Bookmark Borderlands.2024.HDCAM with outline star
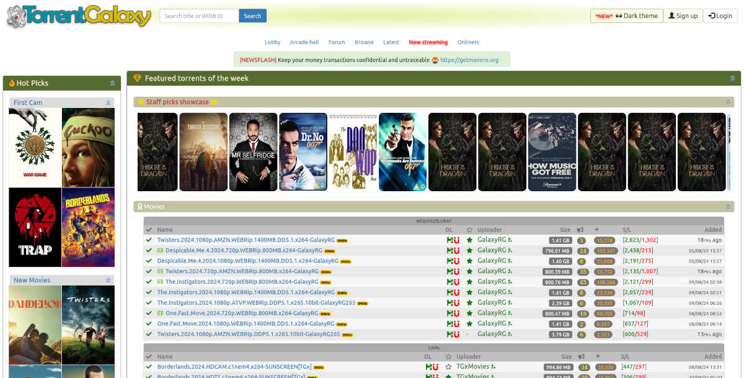744x378 pixels. [448, 367]
